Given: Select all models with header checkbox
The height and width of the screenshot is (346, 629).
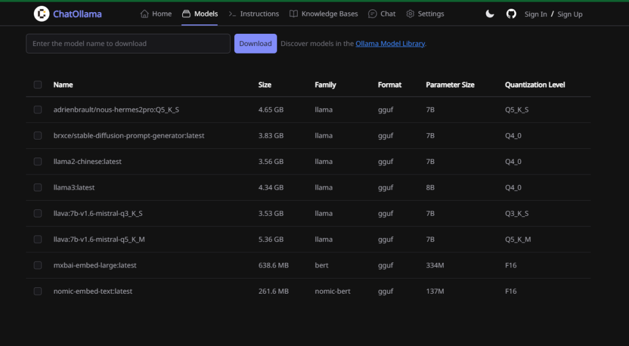Looking at the screenshot, I should 38,84.
